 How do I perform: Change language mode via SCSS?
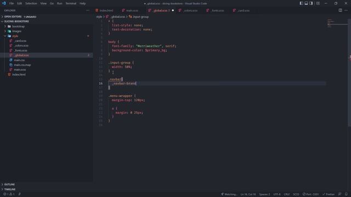296,194
